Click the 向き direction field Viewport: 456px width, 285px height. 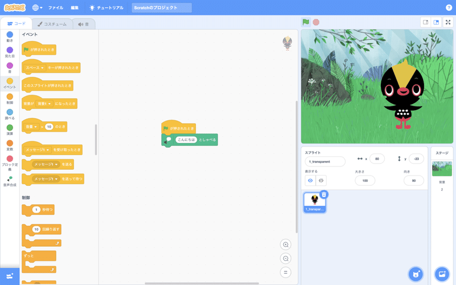coord(414,181)
